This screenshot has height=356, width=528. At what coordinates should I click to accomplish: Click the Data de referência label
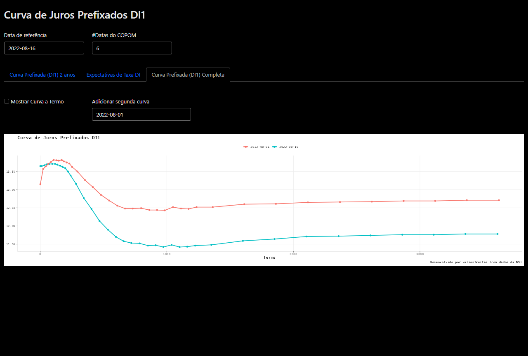pos(25,35)
